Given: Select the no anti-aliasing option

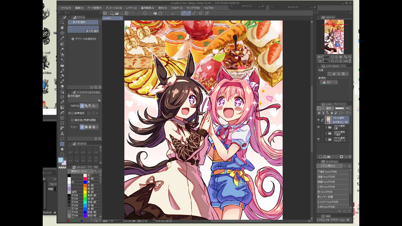Looking at the screenshot, I should tap(82, 127).
